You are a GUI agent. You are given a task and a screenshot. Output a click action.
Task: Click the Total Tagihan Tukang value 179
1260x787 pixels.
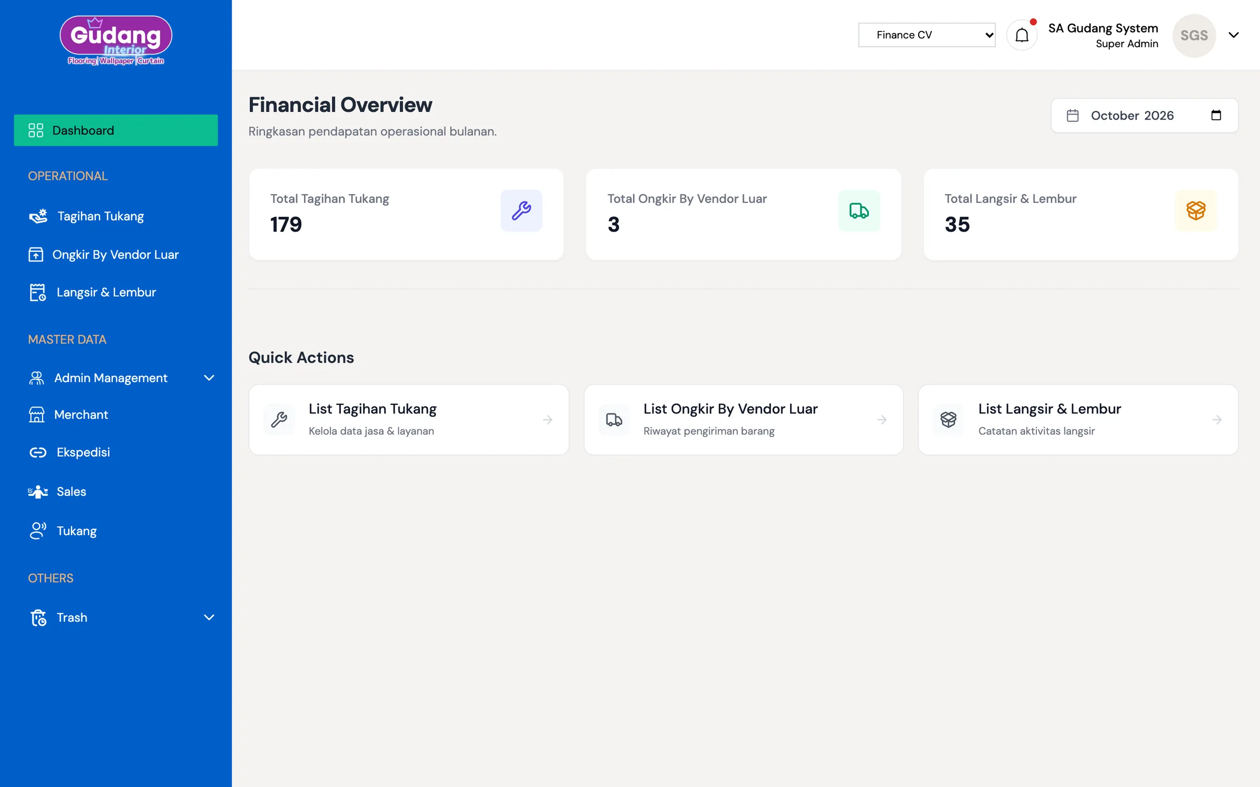[286, 225]
